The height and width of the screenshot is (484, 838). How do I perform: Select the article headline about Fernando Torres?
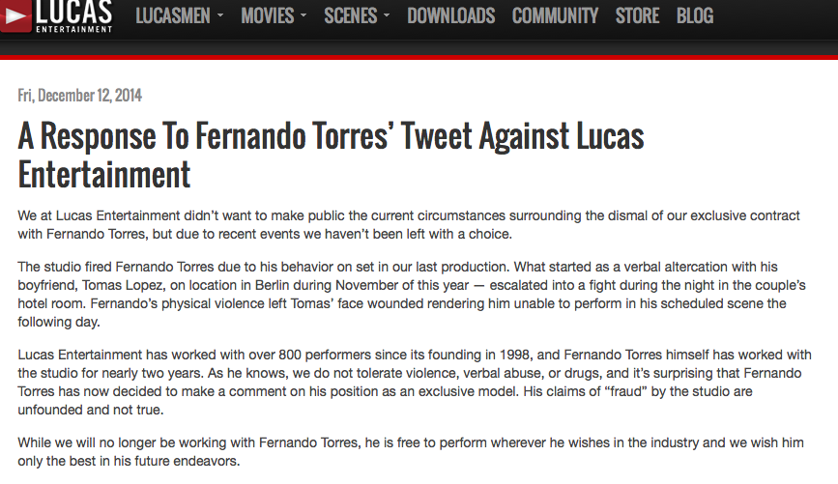pyautogui.click(x=331, y=155)
